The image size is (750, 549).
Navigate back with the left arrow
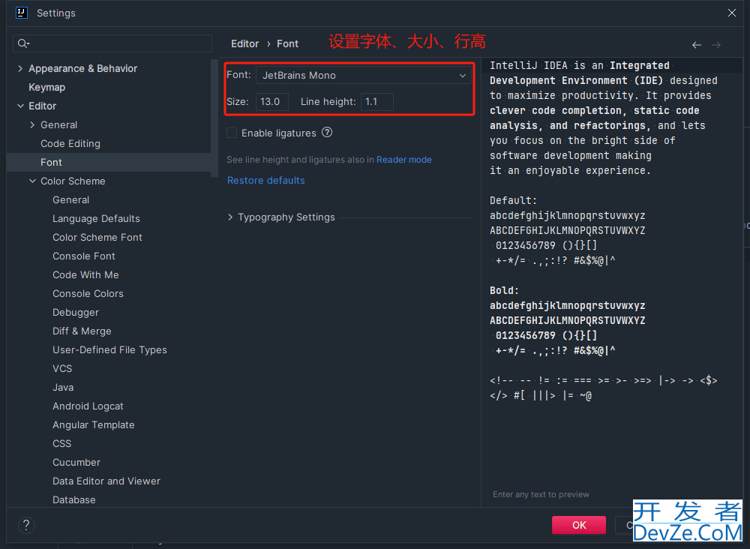click(697, 45)
